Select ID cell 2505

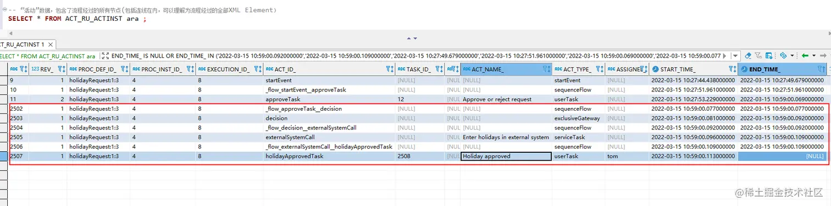click(x=19, y=137)
